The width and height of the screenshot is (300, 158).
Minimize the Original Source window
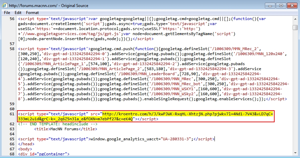pos(270,6)
